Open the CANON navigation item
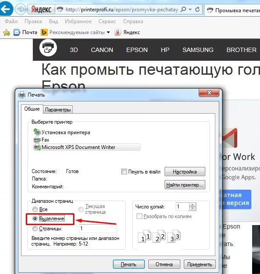This screenshot has height=274, width=260. click(x=102, y=50)
